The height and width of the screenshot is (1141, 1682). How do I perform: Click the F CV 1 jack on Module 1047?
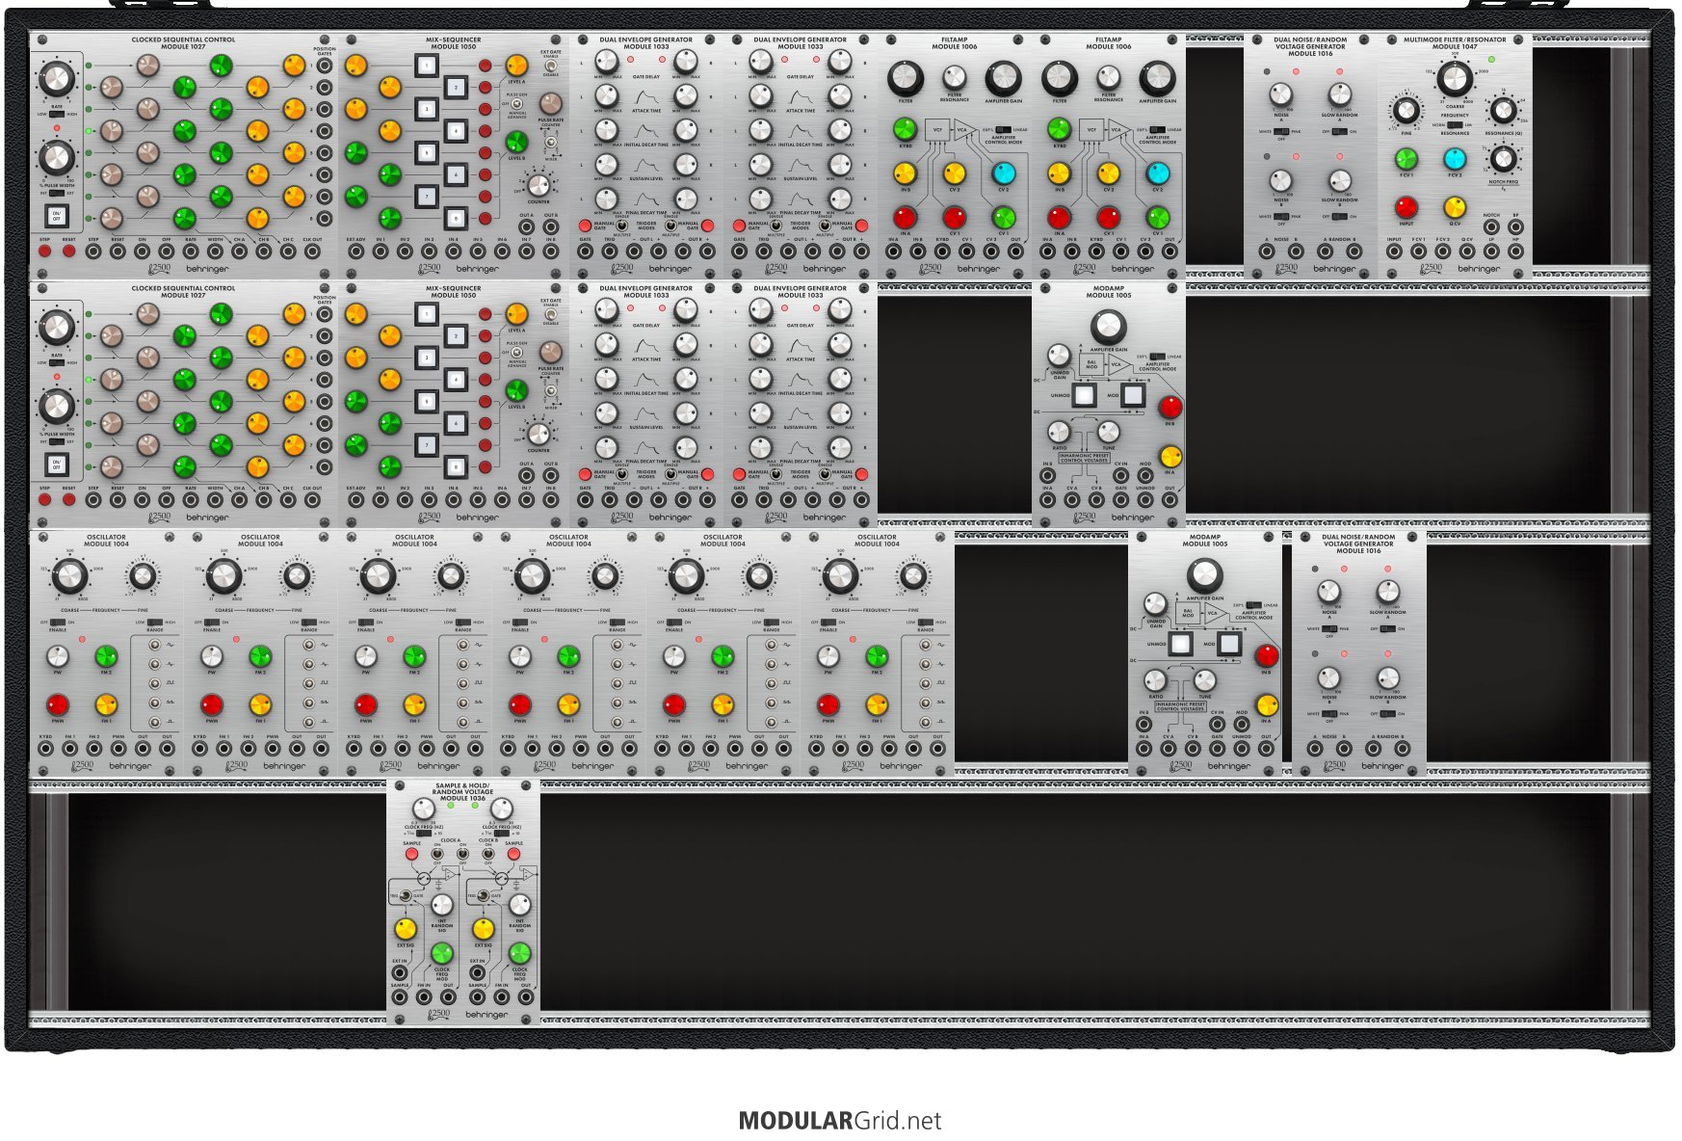point(1418,252)
